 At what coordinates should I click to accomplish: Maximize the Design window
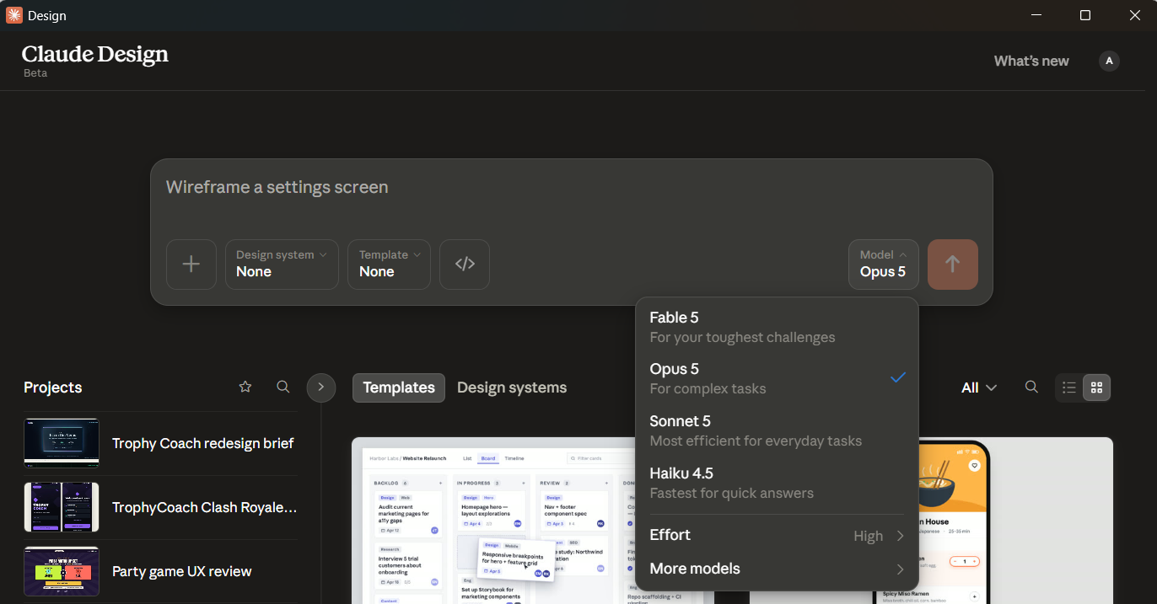click(1085, 15)
